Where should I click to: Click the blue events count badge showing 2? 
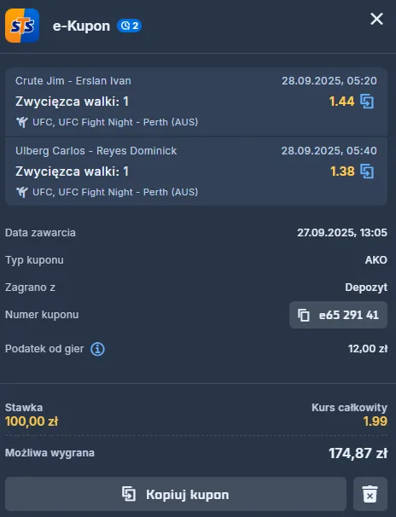click(129, 26)
